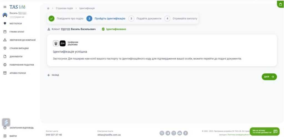Click the completed step one green checkmark
Viewport: 284px width, 139px height.
click(x=52, y=18)
